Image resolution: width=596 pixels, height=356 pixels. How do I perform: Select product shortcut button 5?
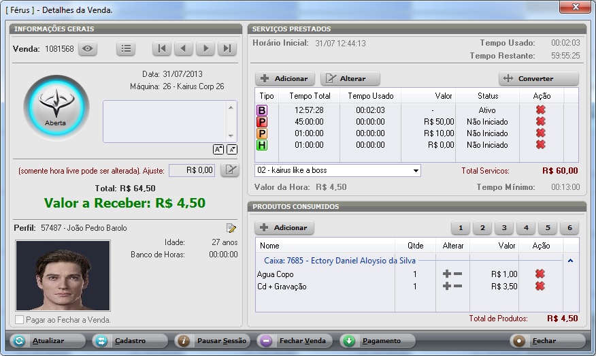pos(548,228)
